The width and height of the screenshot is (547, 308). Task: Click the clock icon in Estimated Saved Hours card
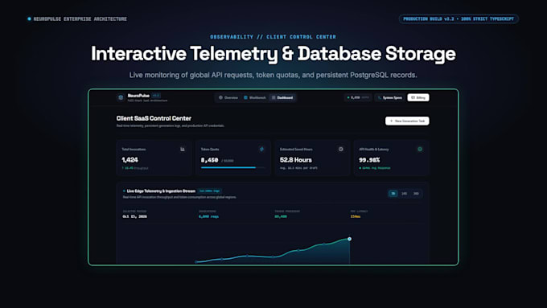pos(341,150)
